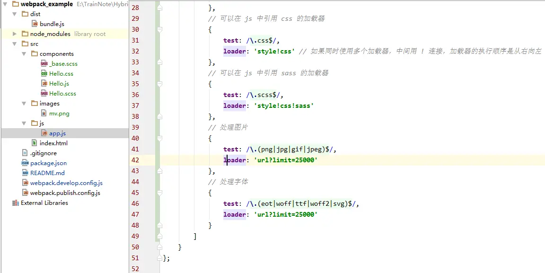Select the index.html file icon
The width and height of the screenshot is (545, 273).
[x=34, y=143]
